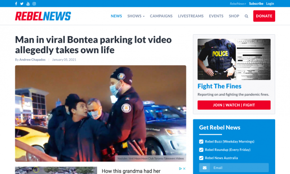Open author Andrew Chapados profile

tap(32, 60)
